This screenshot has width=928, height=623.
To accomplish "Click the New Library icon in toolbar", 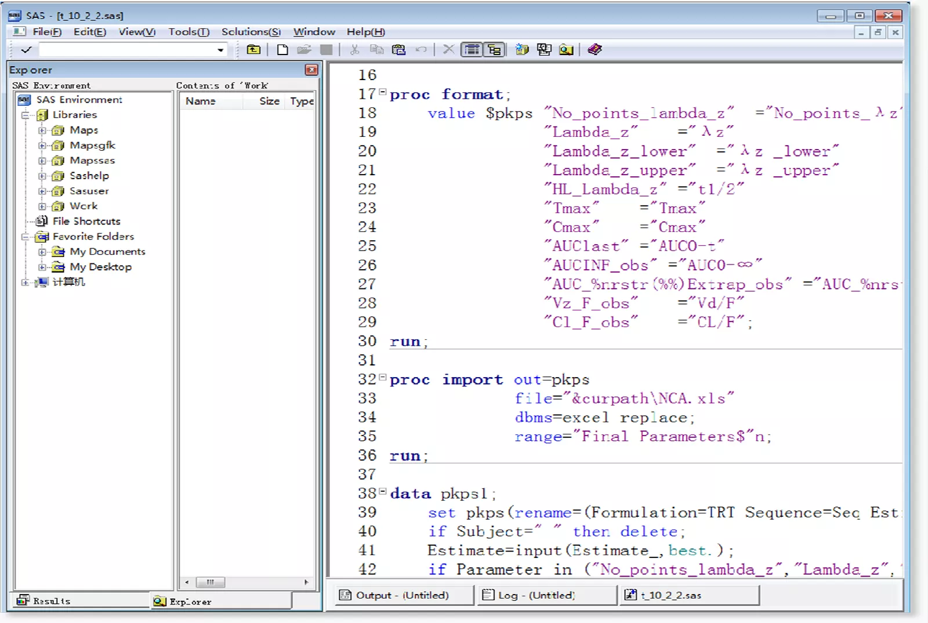I will point(522,49).
